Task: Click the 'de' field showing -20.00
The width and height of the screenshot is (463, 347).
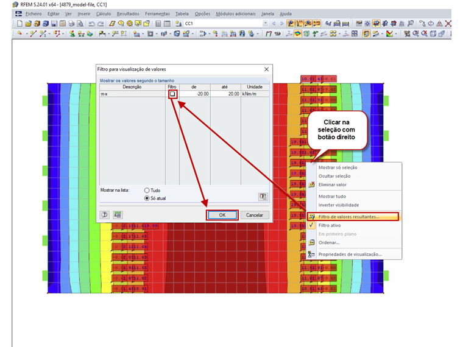Action: [x=195, y=94]
